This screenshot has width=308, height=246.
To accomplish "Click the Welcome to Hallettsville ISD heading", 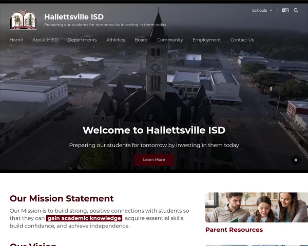I will [154, 130].
